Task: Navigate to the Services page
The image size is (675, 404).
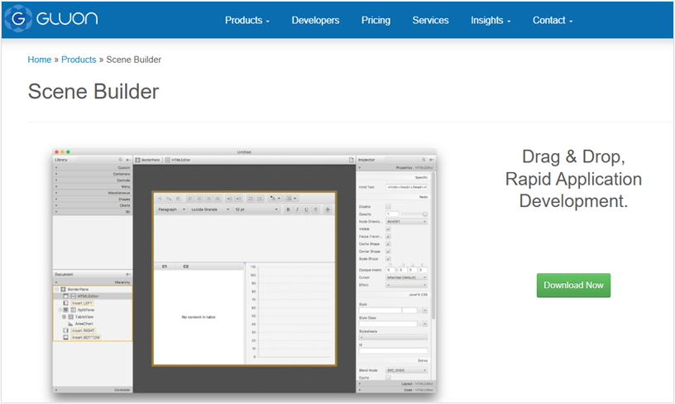Action: pyautogui.click(x=430, y=20)
